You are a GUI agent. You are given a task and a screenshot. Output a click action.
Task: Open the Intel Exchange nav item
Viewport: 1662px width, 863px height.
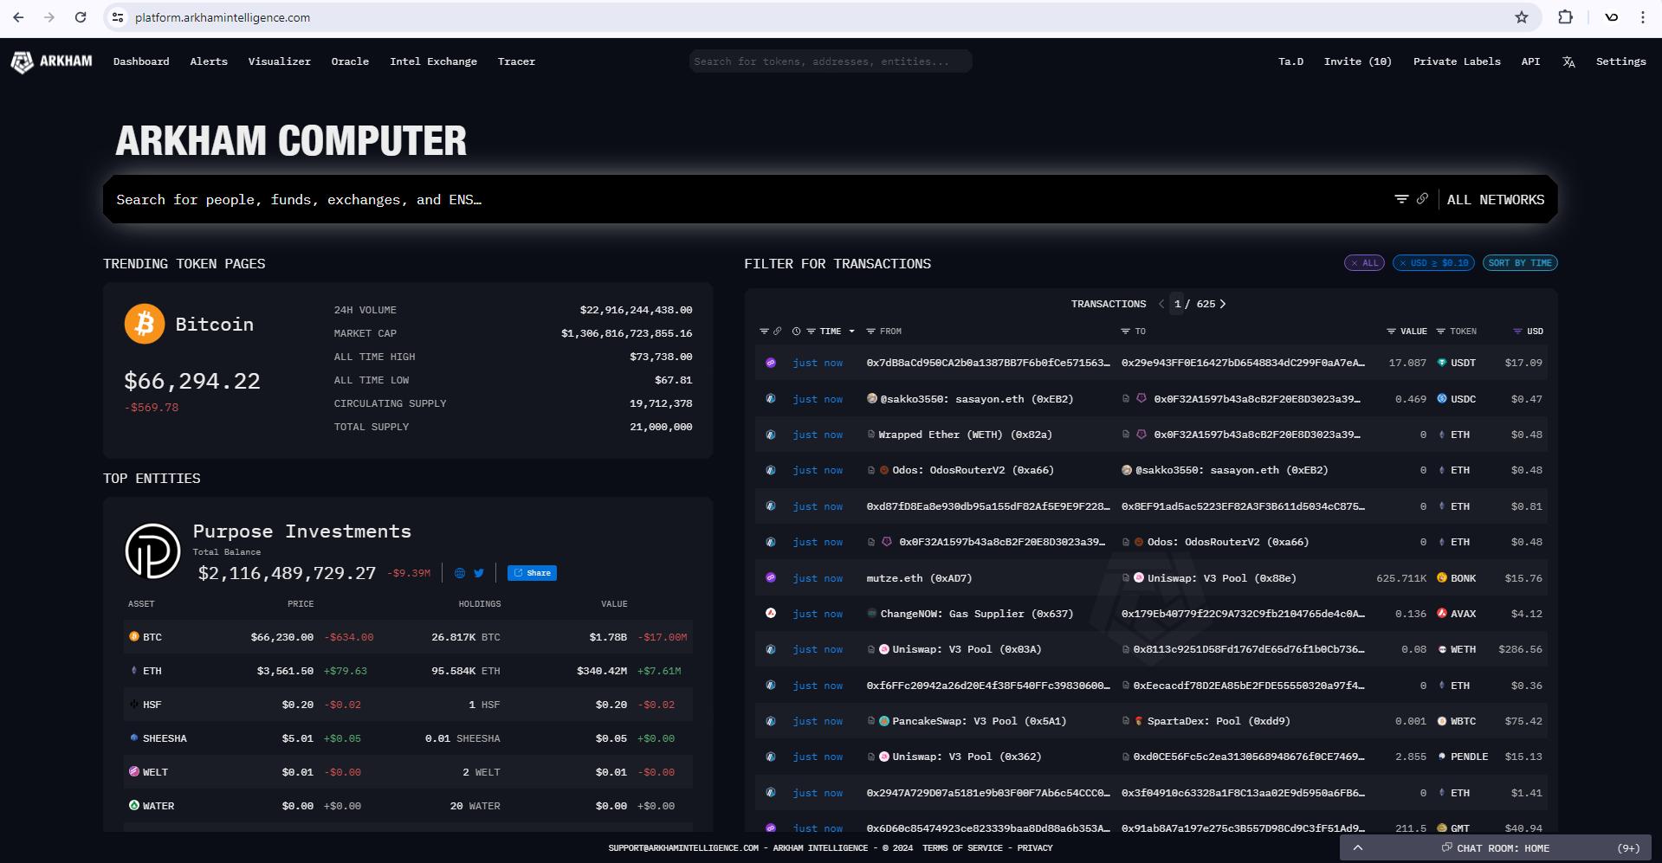[433, 61]
